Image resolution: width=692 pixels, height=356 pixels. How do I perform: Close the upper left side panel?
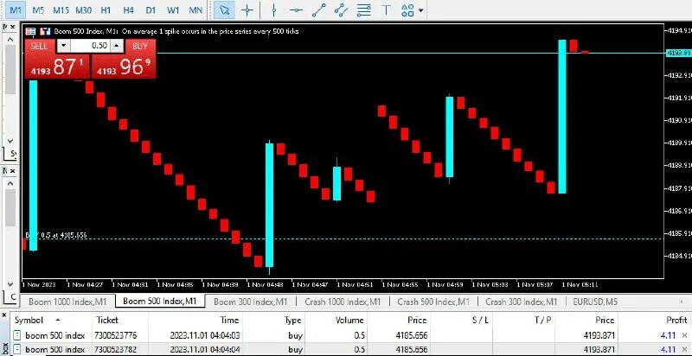click(x=12, y=27)
